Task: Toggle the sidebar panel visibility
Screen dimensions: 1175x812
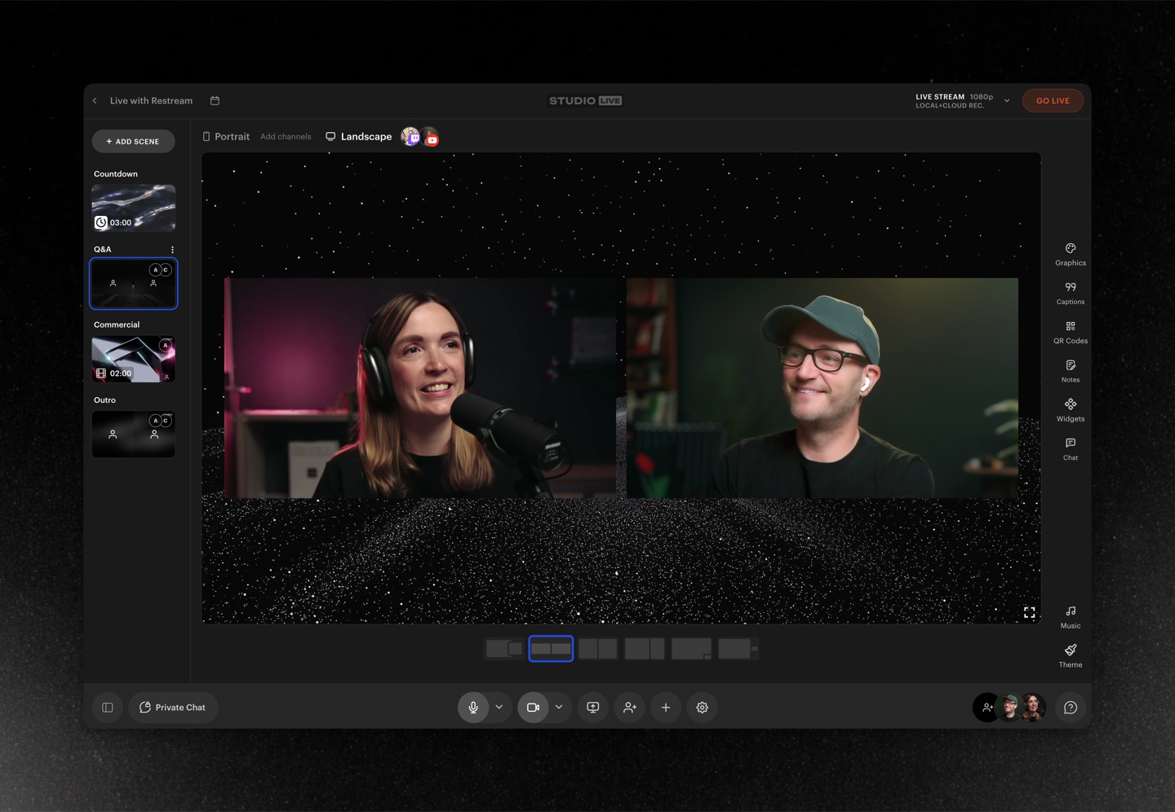Action: (108, 708)
